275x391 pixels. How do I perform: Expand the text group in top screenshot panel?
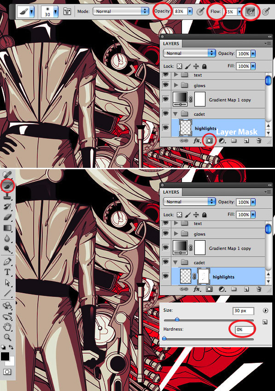(176, 75)
